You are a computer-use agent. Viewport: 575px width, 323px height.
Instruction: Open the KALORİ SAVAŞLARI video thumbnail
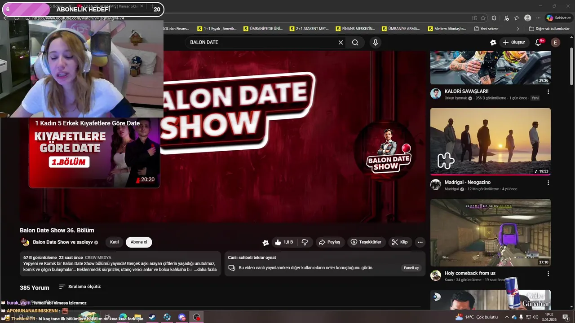tap(491, 67)
